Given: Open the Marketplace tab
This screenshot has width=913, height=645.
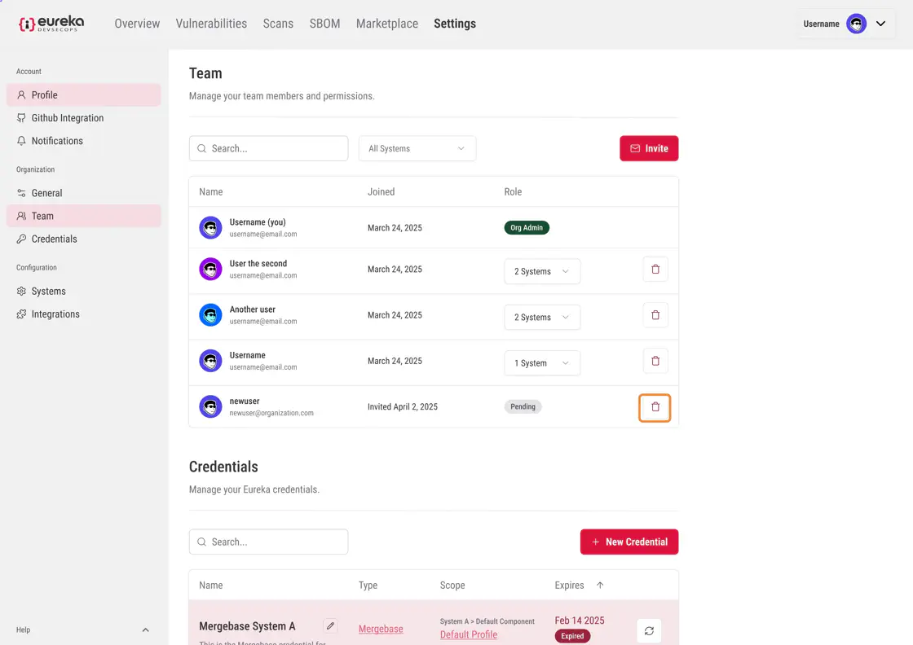Looking at the screenshot, I should [386, 24].
